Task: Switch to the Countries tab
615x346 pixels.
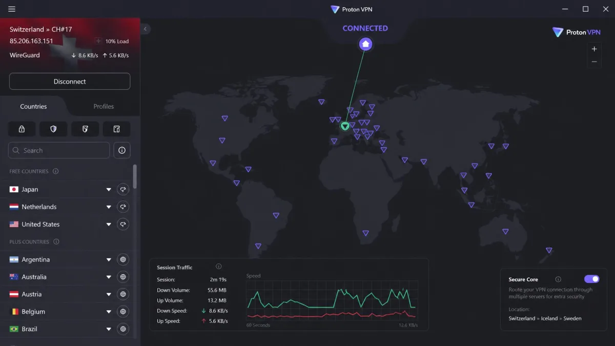Action: click(33, 107)
